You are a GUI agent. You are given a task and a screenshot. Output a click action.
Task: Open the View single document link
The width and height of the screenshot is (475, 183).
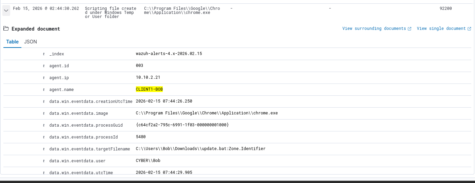click(441, 29)
